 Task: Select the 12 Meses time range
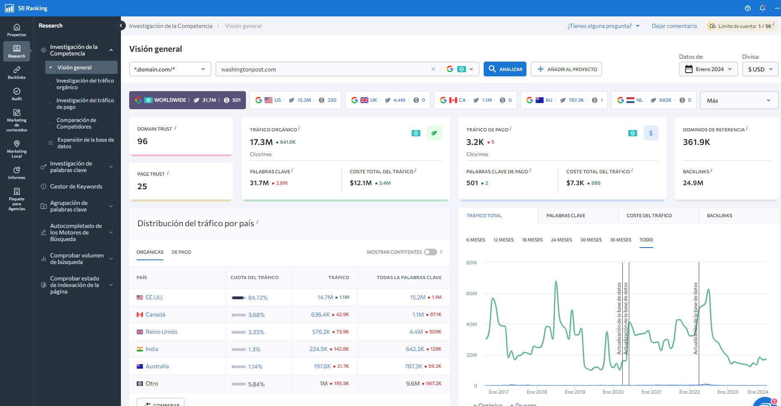503,240
